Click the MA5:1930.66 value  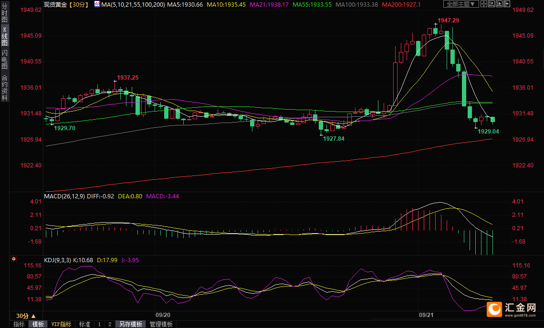pos(185,4)
